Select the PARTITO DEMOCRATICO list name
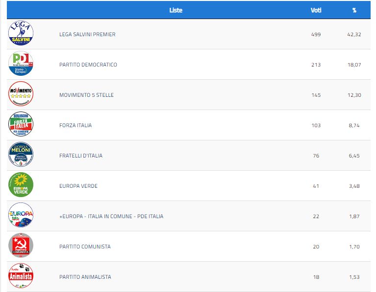376x292 pixels. pyautogui.click(x=88, y=65)
